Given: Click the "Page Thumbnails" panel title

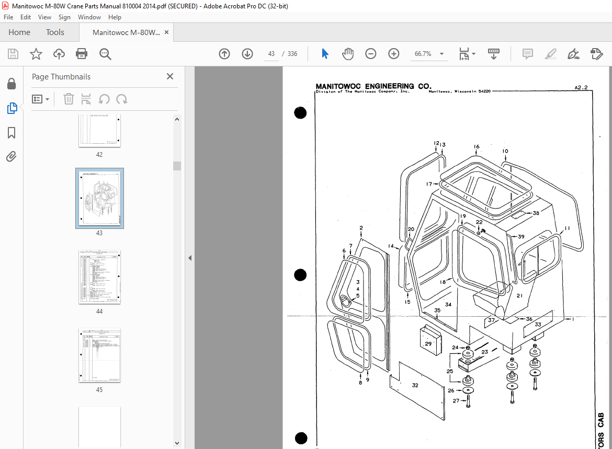Looking at the screenshot, I should (61, 77).
